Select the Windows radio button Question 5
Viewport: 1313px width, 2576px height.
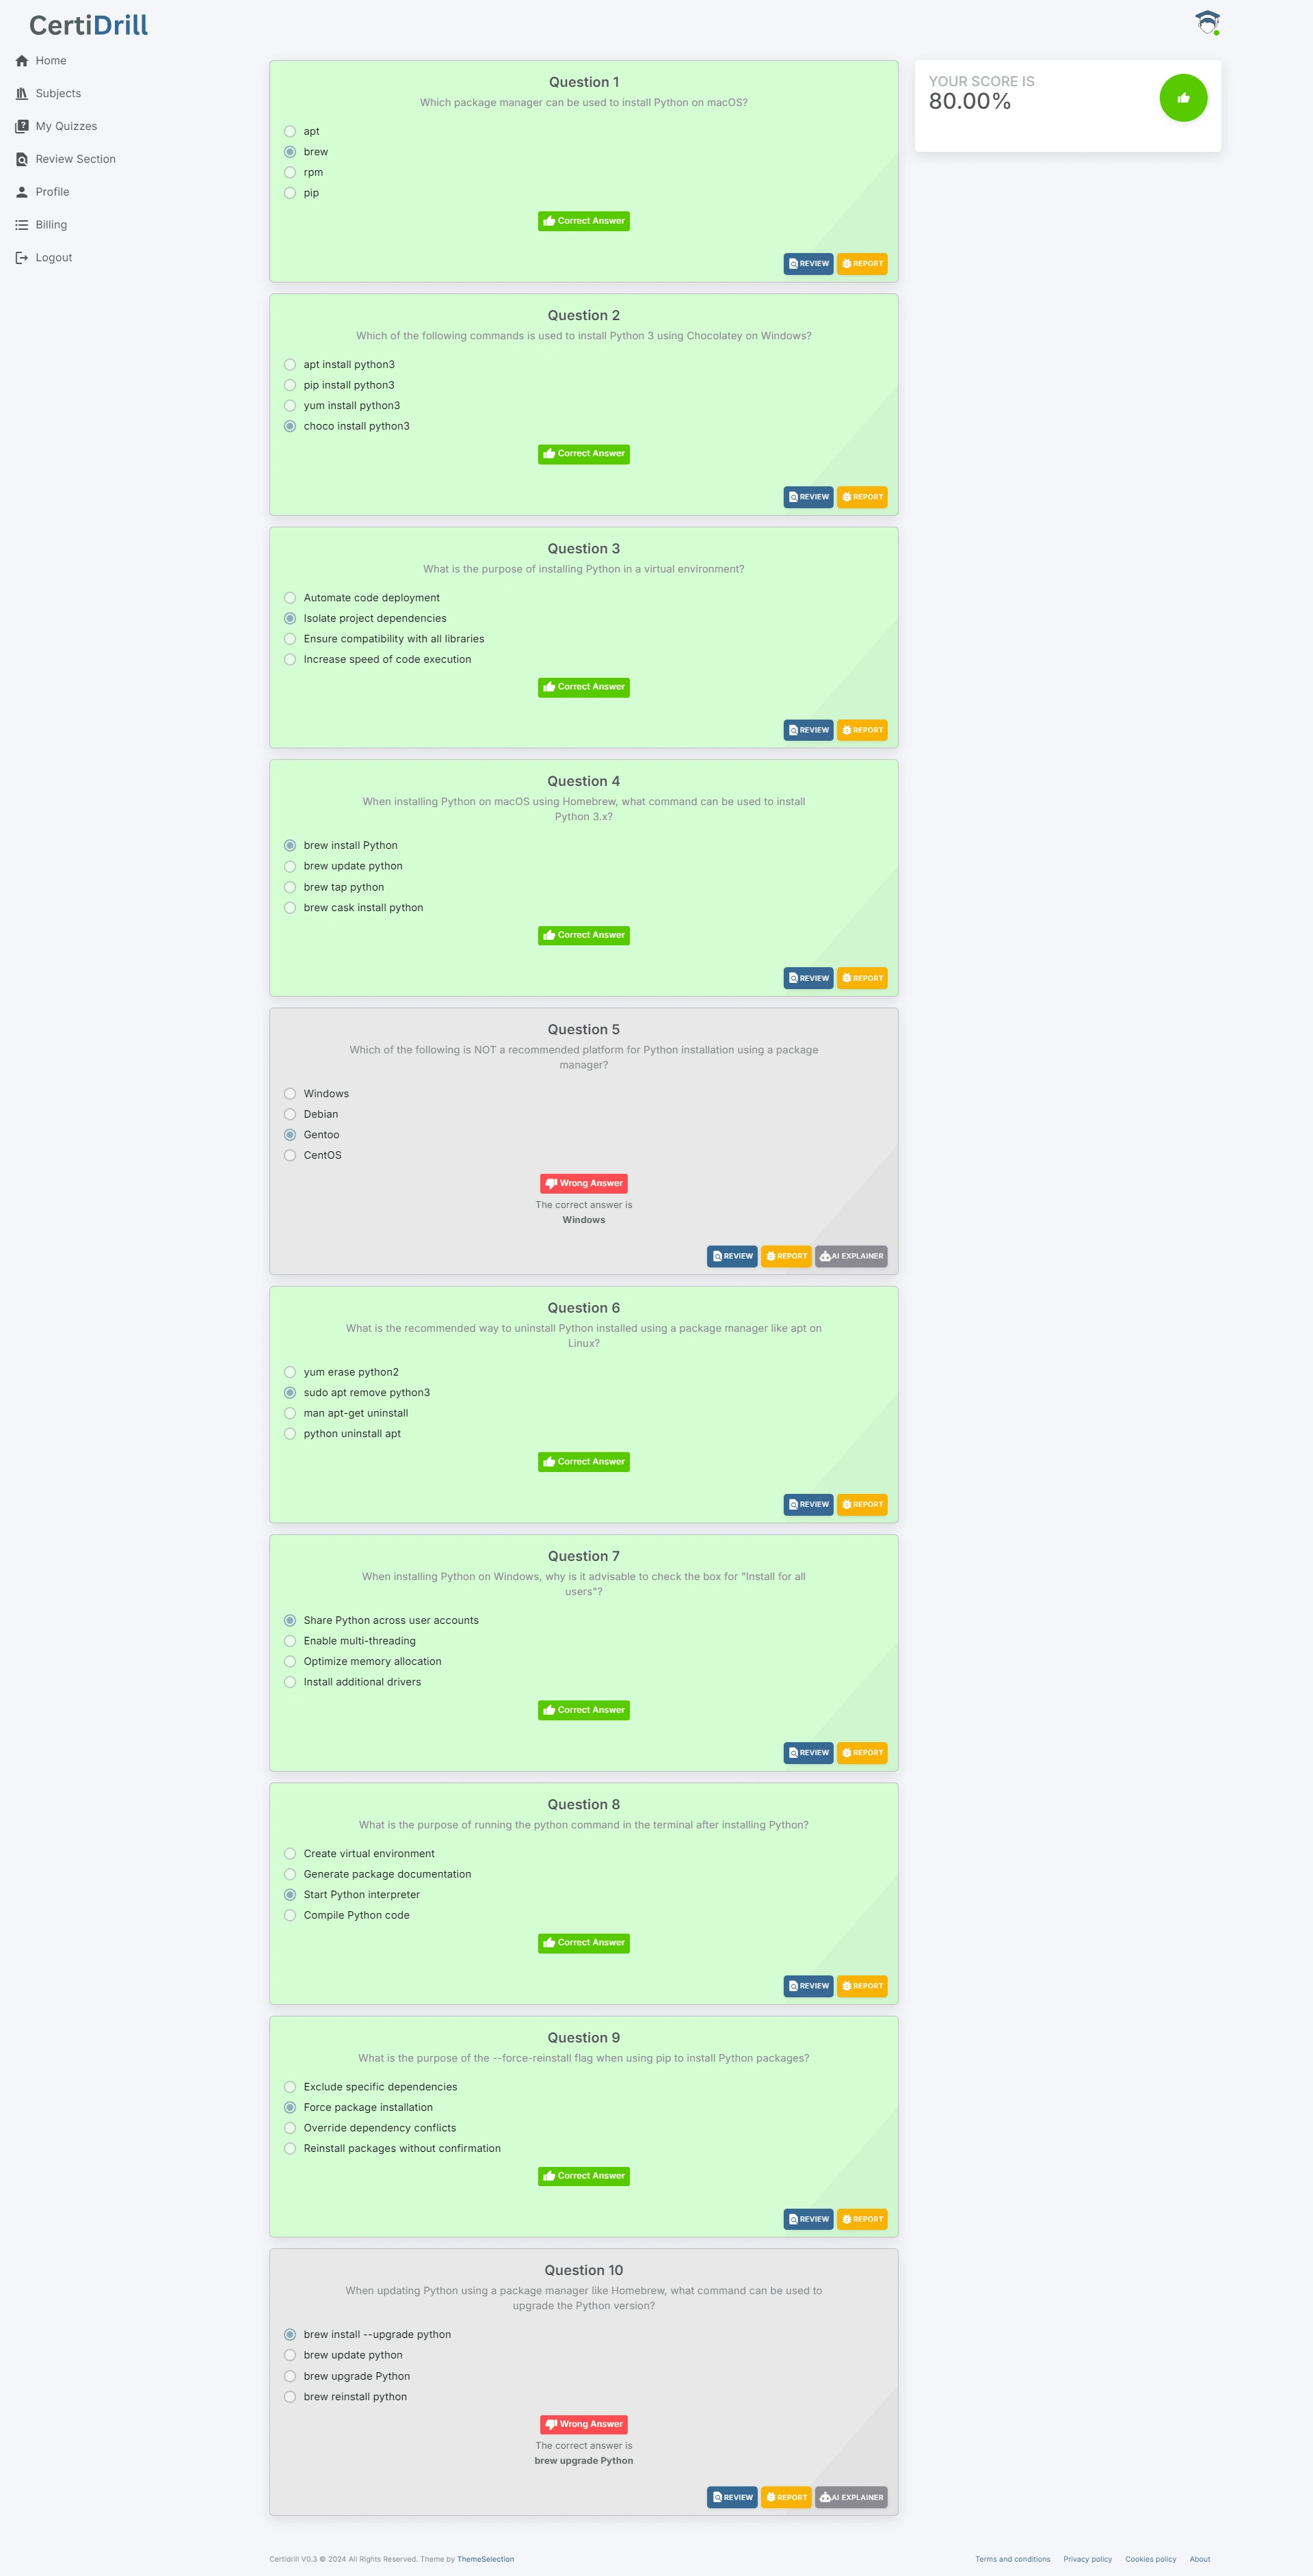pyautogui.click(x=290, y=1092)
